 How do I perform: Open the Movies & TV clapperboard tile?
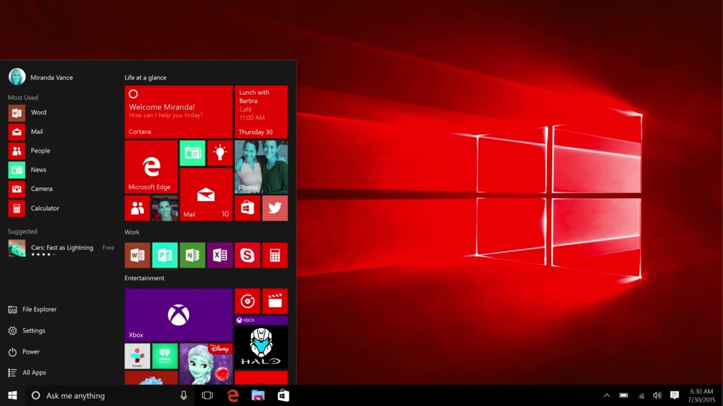pos(275,301)
